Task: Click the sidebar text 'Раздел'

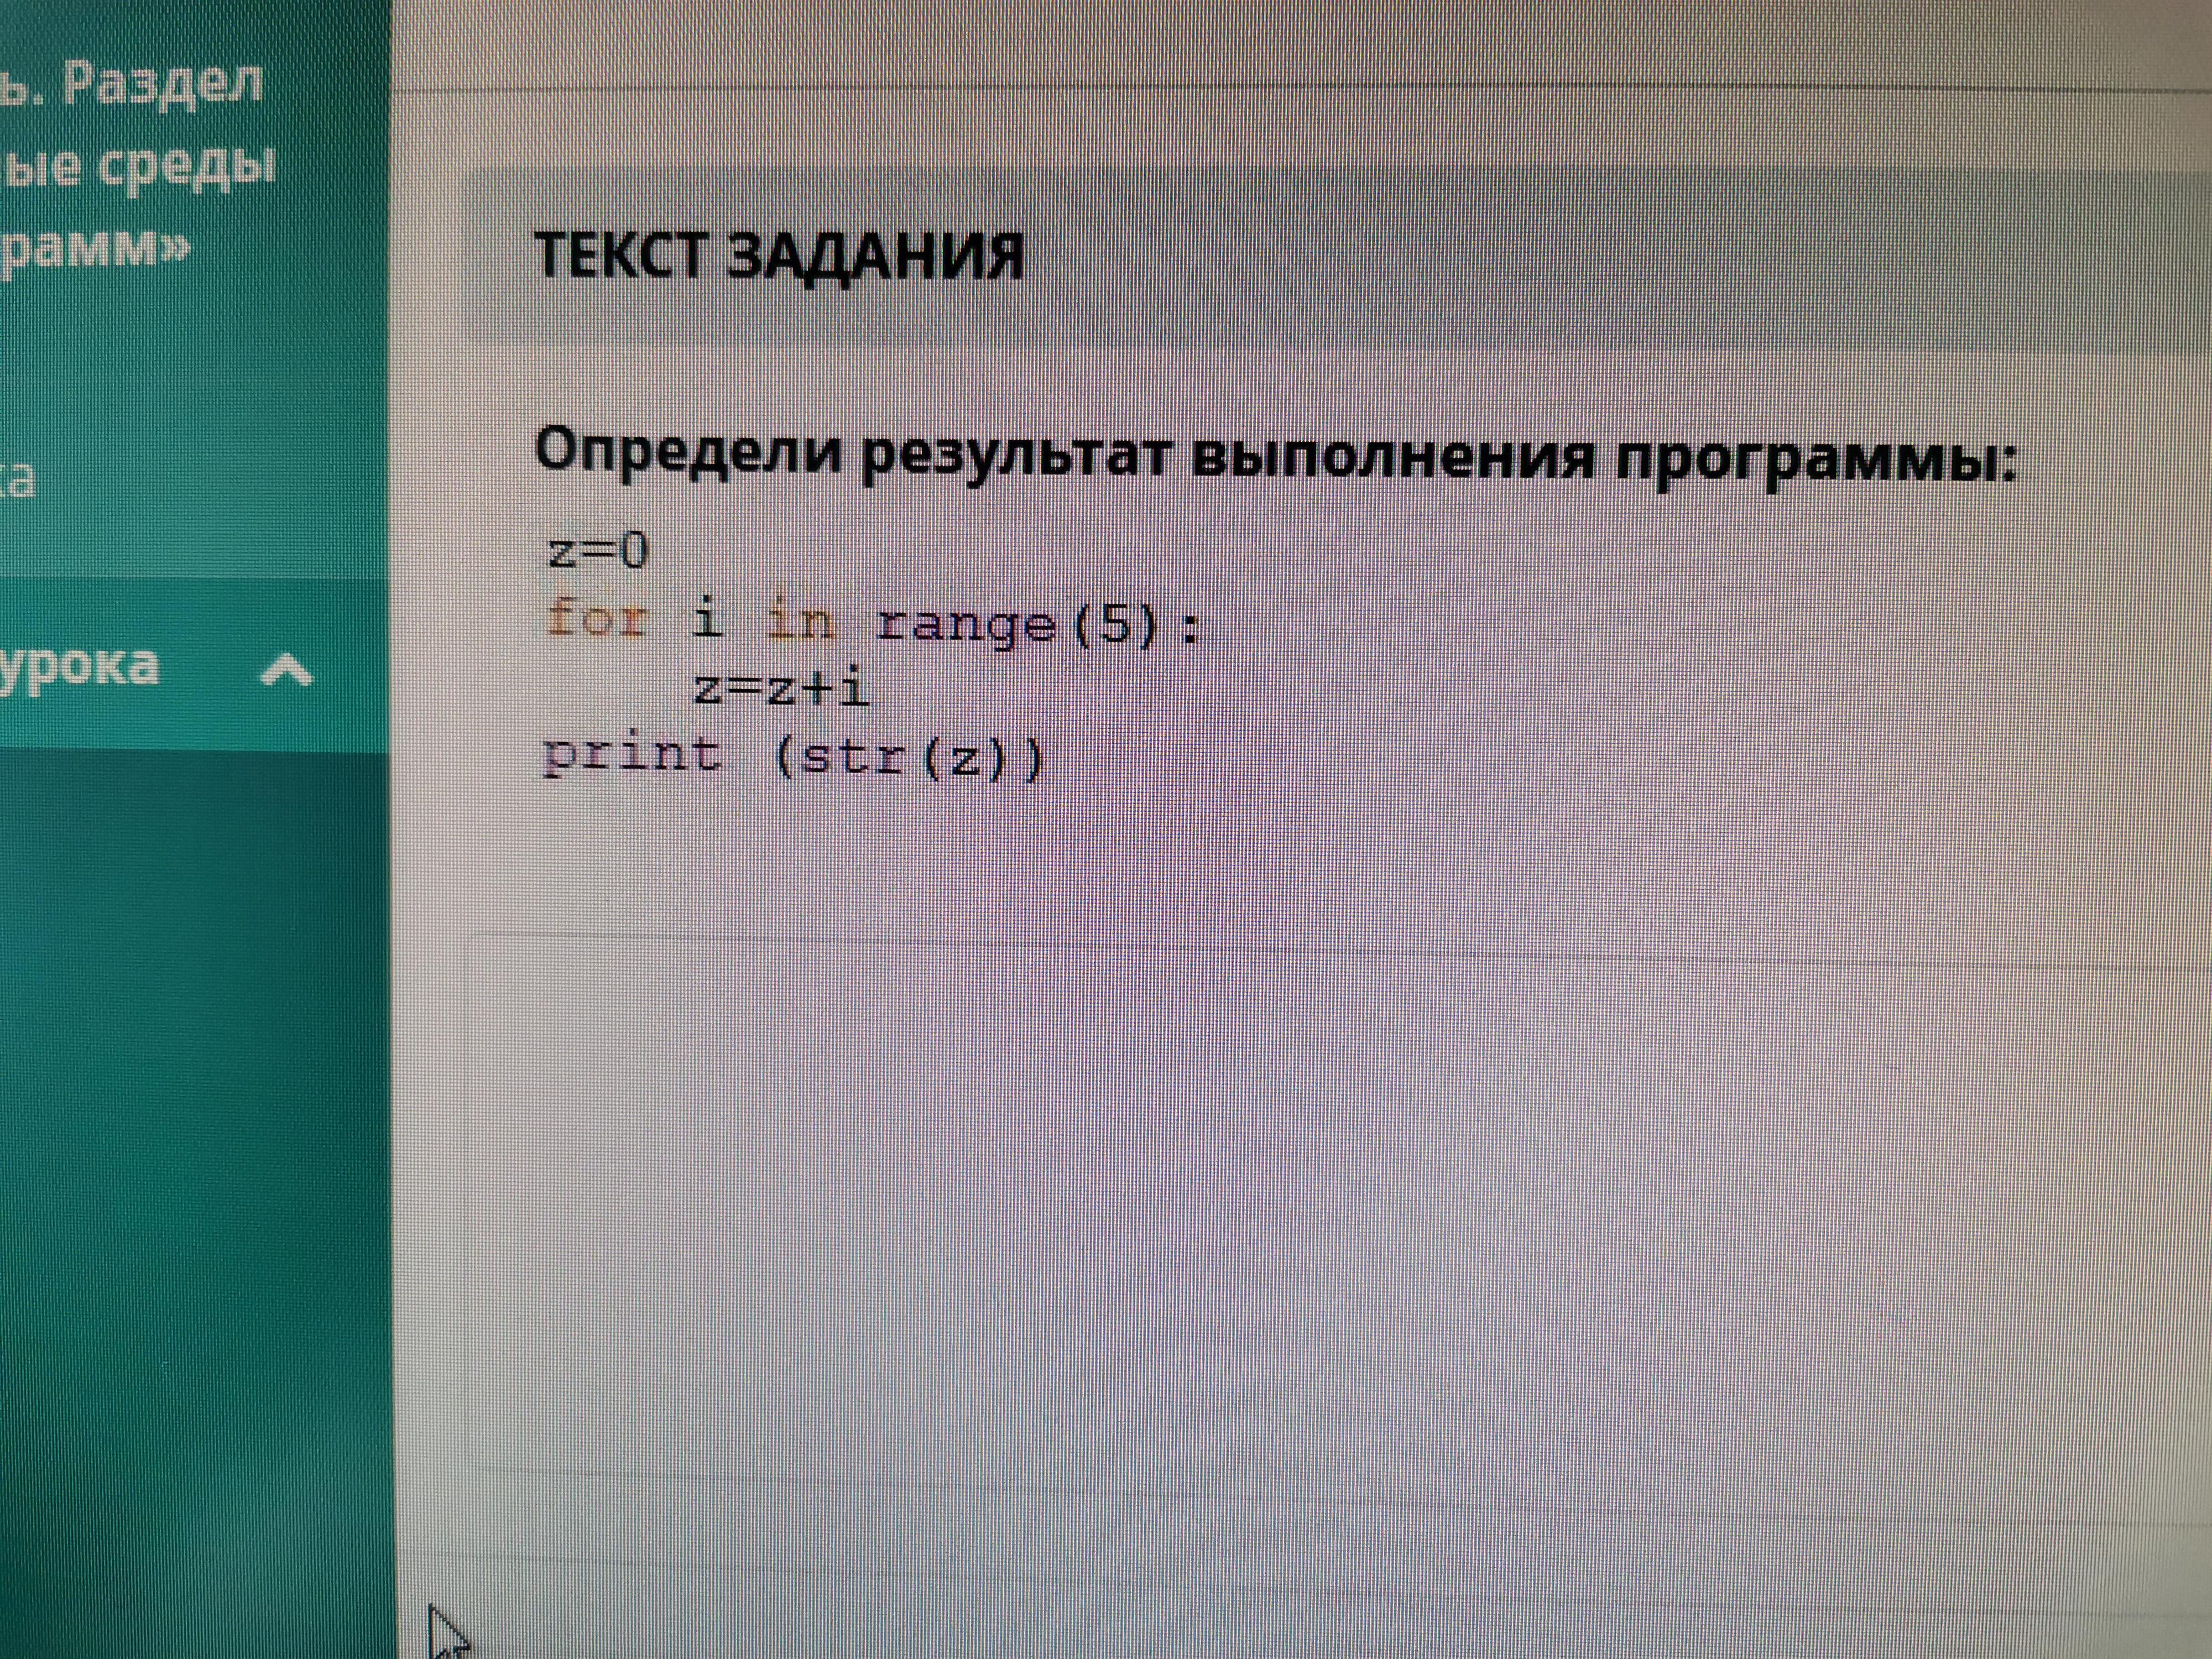Action: tap(162, 83)
